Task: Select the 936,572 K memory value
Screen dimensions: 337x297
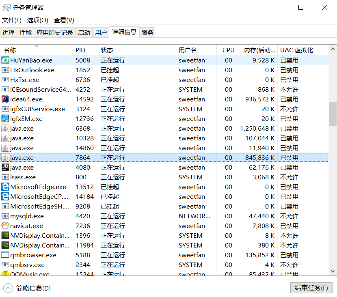Action: point(260,99)
